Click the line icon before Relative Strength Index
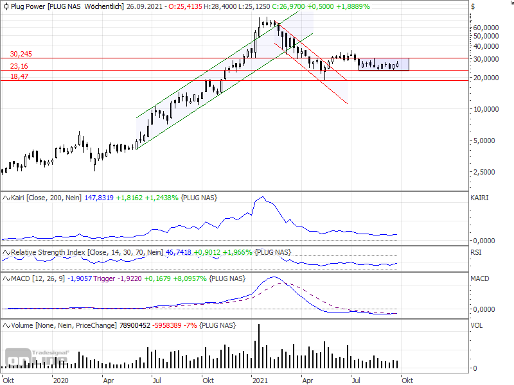Screen dimensions: 514x385 (6, 252)
